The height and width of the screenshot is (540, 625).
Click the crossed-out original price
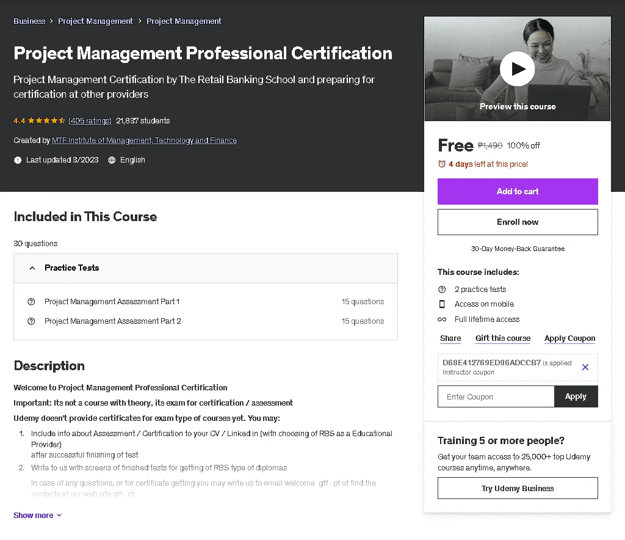tap(490, 145)
